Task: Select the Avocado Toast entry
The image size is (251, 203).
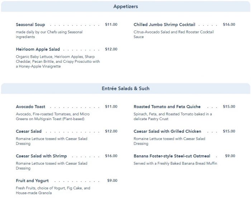Action: coord(30,107)
